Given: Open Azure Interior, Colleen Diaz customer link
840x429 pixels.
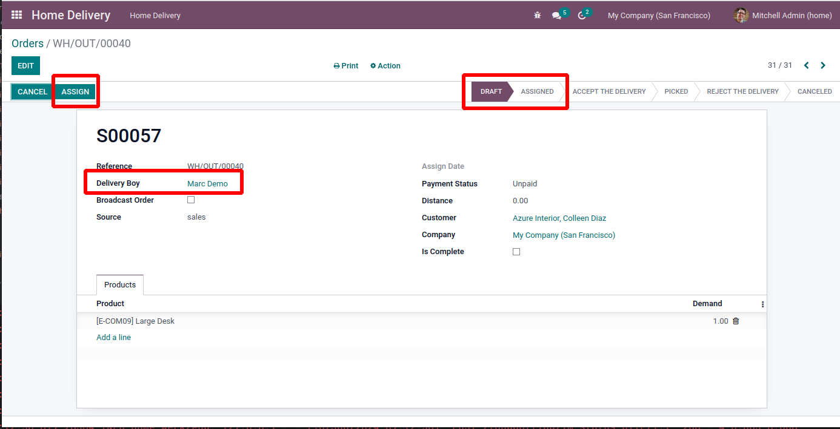Looking at the screenshot, I should tap(559, 218).
